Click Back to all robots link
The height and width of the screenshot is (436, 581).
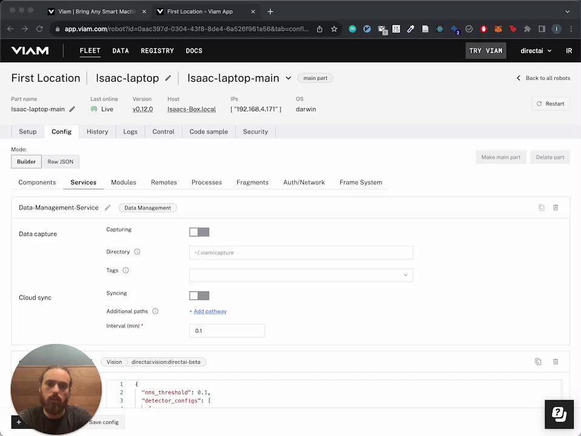pos(543,78)
